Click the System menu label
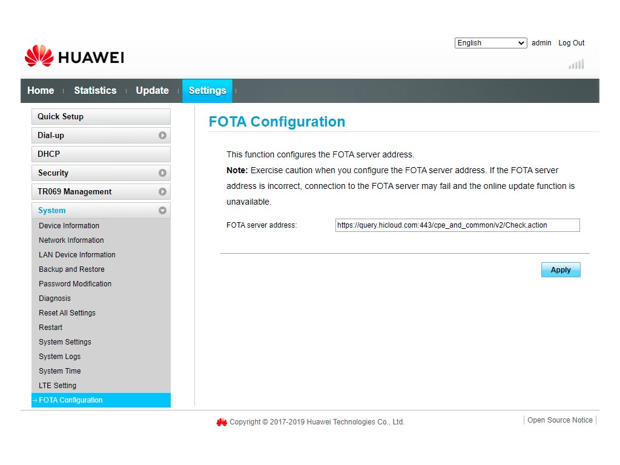The width and height of the screenshot is (620, 465). [x=52, y=210]
